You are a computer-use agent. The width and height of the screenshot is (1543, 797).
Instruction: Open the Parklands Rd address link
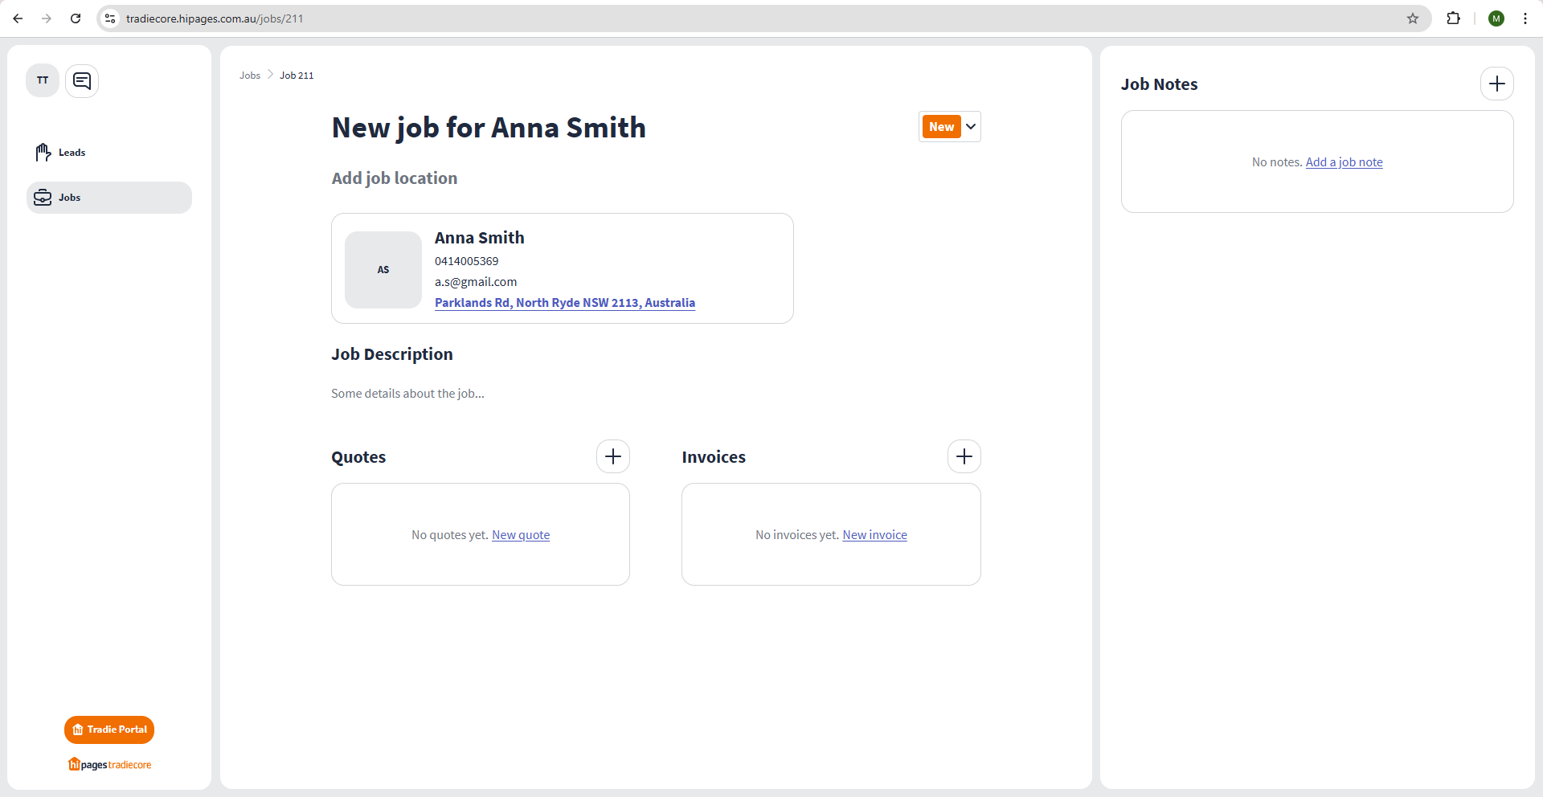click(564, 303)
